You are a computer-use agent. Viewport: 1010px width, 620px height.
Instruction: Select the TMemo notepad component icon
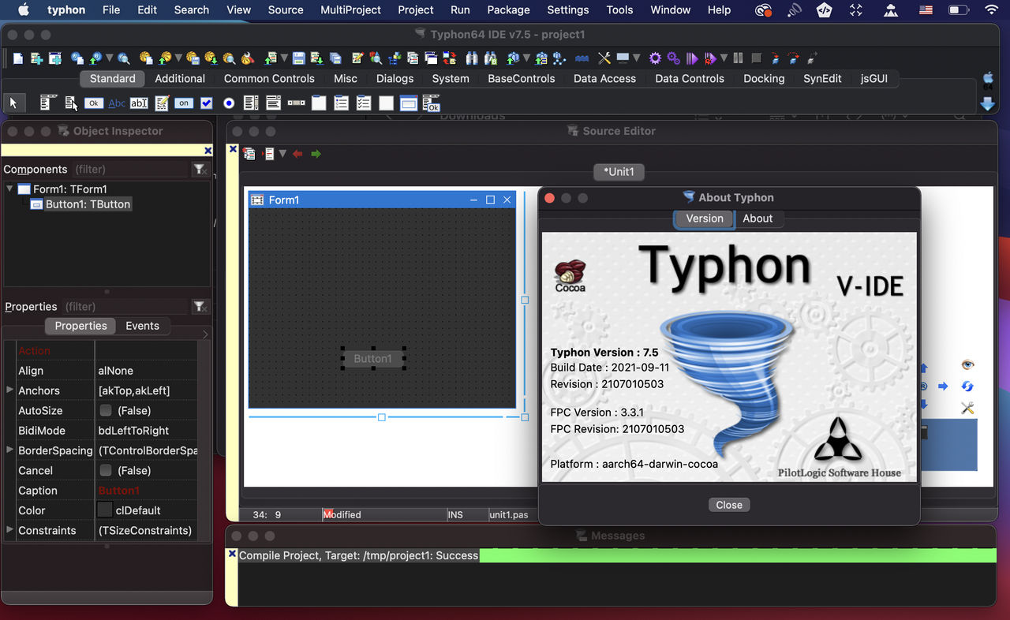(162, 103)
